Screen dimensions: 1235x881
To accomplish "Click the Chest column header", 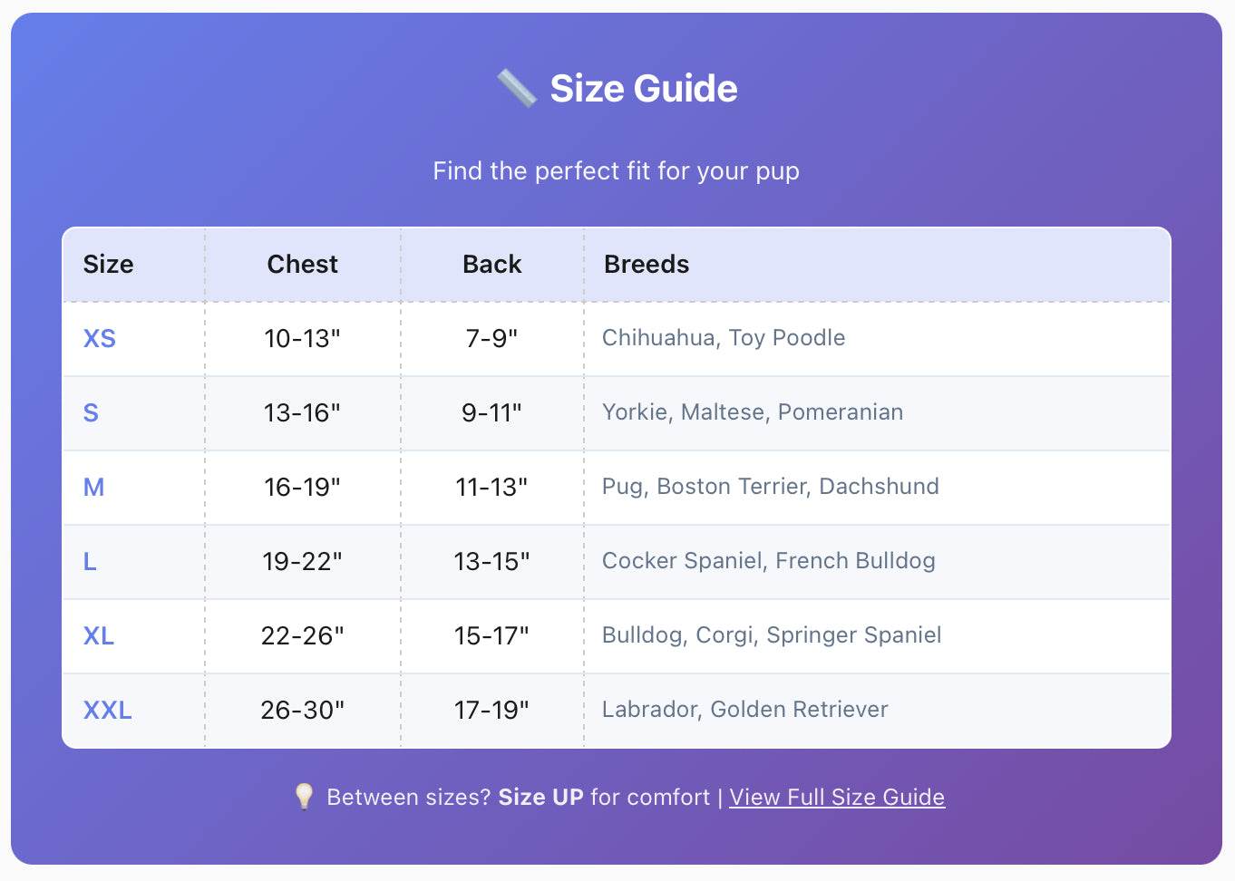I will 302,264.
